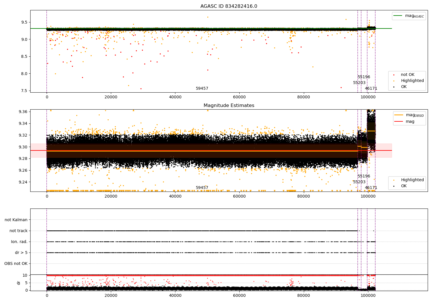Click the '5' tick on the dr axis

pos(26,283)
